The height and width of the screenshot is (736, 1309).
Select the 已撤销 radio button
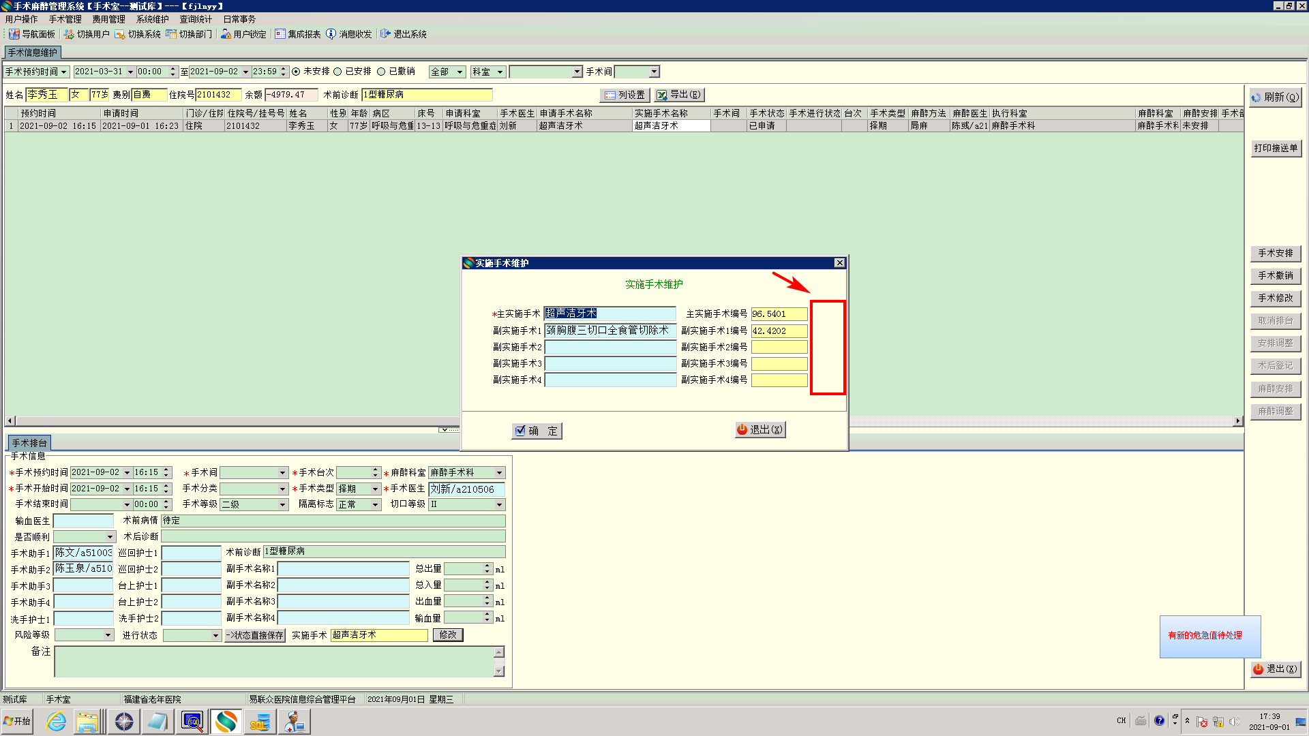381,72
